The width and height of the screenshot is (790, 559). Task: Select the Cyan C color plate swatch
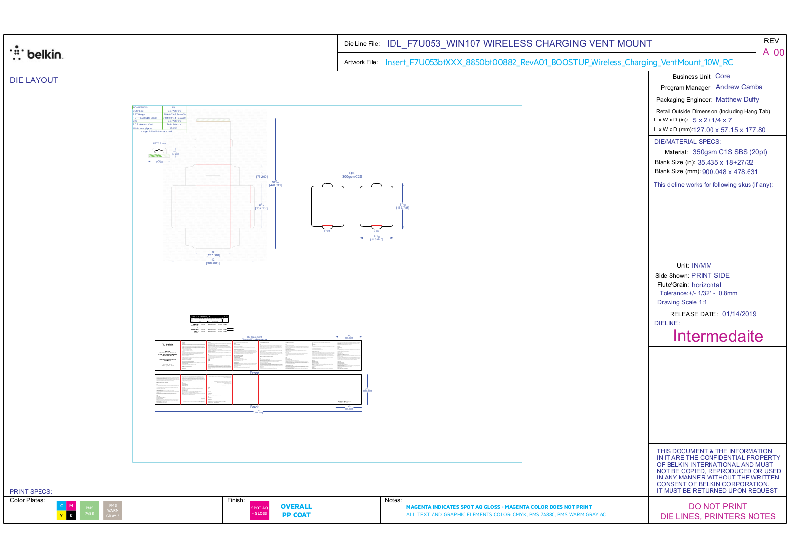tap(61, 506)
